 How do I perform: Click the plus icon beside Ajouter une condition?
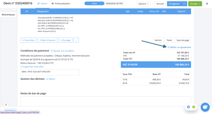[52, 51]
